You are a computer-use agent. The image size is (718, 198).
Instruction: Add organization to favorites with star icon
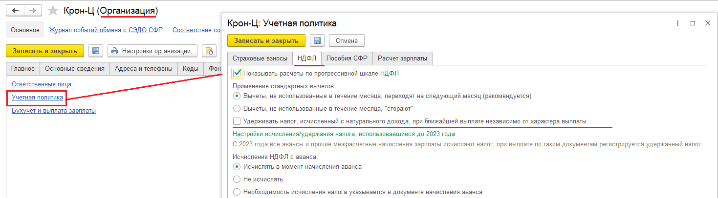click(x=53, y=11)
